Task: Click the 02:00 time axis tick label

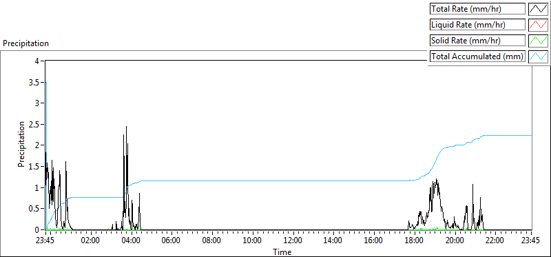Action: (91, 241)
